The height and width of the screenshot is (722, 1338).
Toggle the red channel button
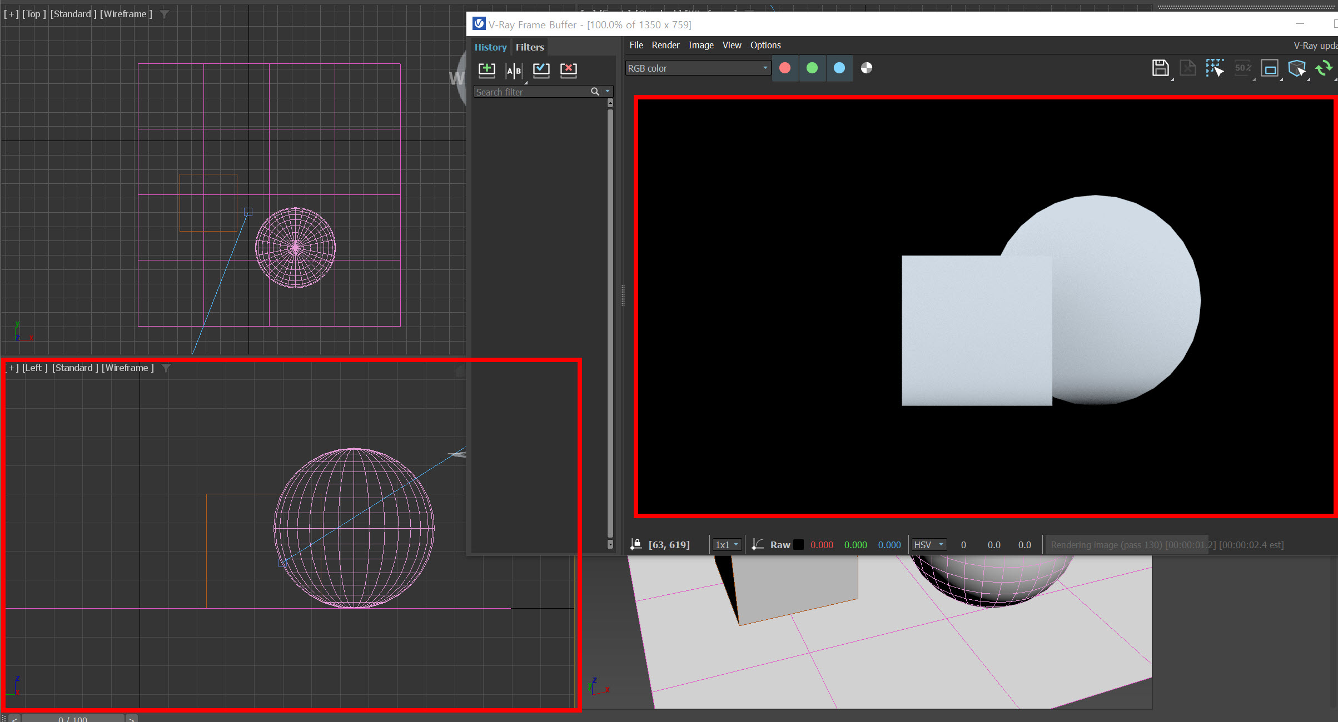tap(785, 68)
